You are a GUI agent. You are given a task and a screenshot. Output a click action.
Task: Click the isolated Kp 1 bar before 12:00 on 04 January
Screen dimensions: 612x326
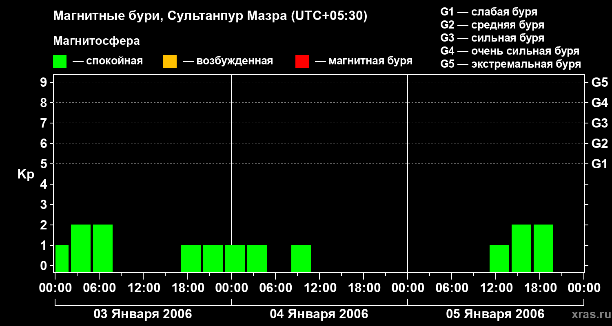click(301, 258)
